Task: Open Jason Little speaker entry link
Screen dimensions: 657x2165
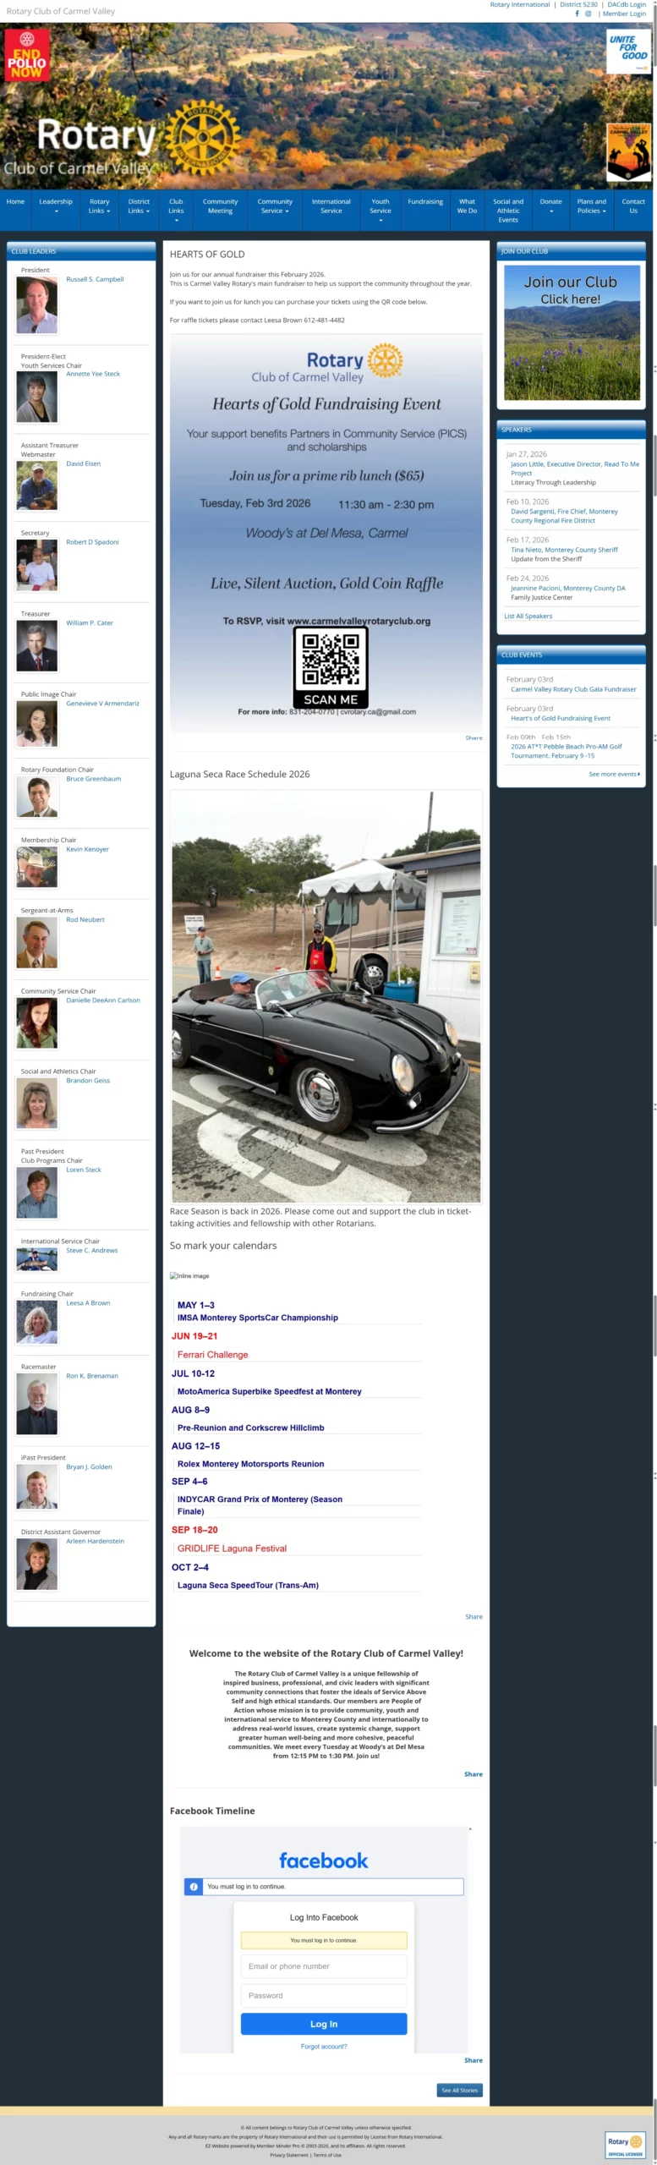Action: click(x=575, y=469)
